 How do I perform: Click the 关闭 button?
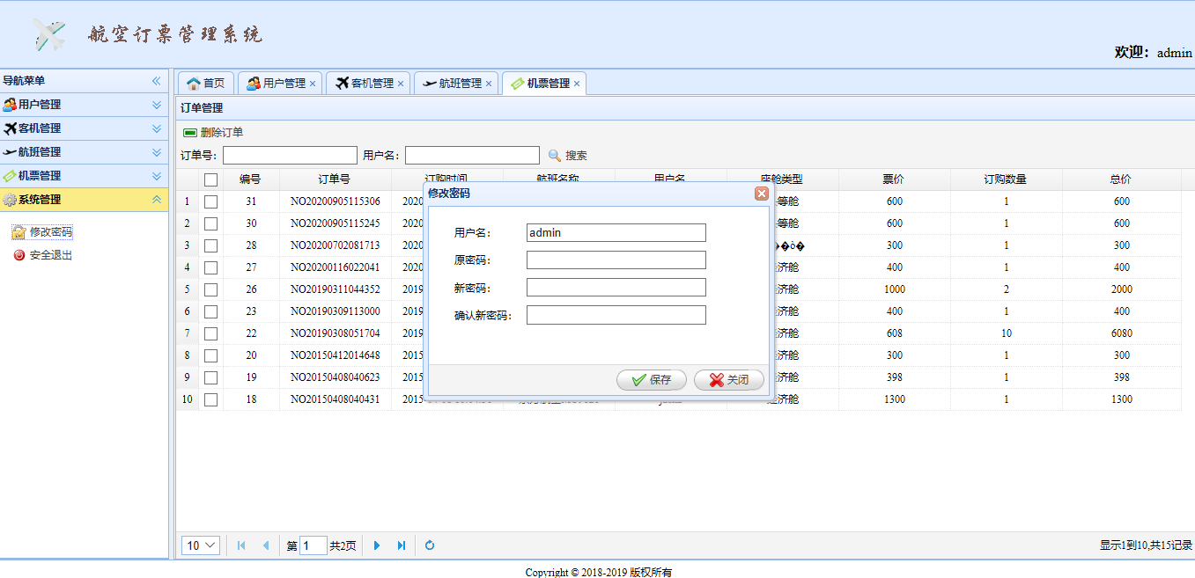[729, 380]
